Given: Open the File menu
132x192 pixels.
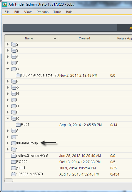Looking at the screenshot, I should pyautogui.click(x=7, y=12).
